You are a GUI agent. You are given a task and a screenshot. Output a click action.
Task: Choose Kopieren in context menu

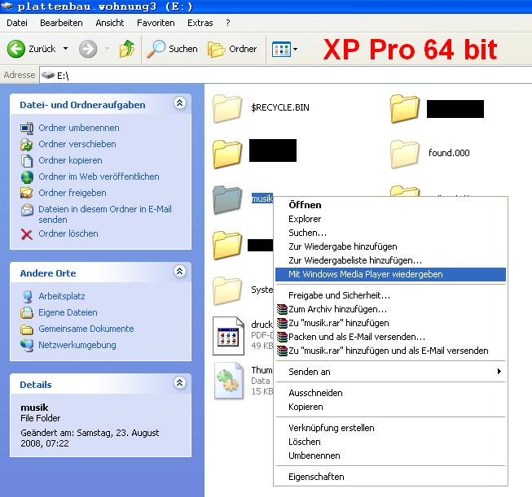[x=390, y=407]
